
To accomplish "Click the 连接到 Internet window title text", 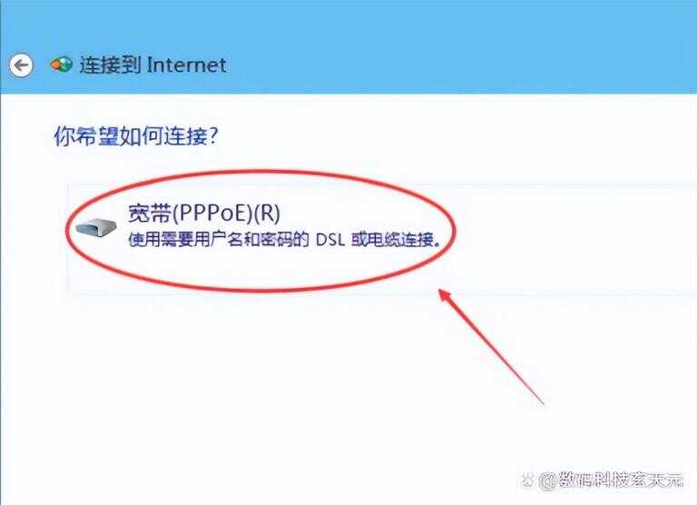I will (x=152, y=65).
